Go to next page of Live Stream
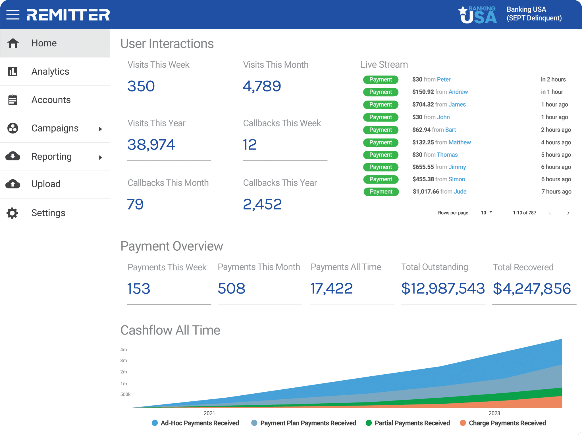The height and width of the screenshot is (436, 582). coord(568,213)
